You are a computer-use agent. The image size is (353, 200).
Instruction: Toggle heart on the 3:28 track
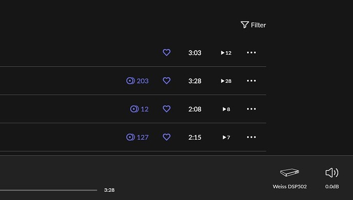coord(167,80)
